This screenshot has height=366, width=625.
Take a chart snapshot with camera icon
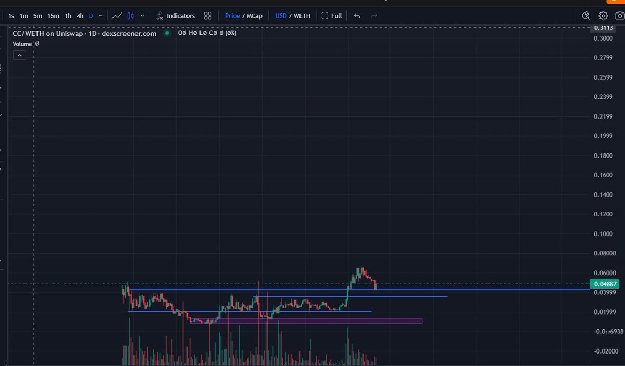620,16
